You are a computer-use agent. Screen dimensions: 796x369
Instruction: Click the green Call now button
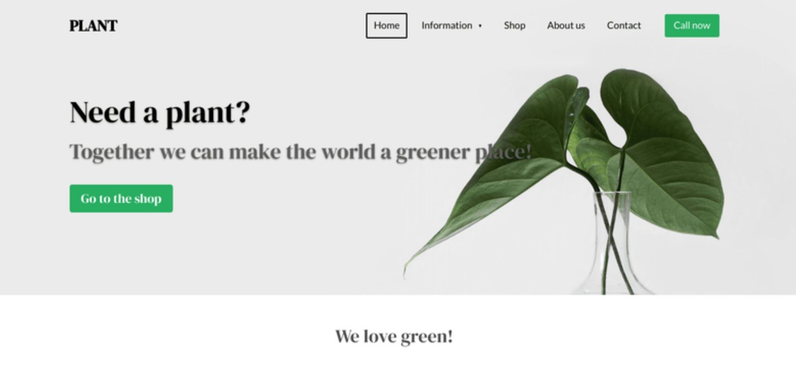(692, 25)
